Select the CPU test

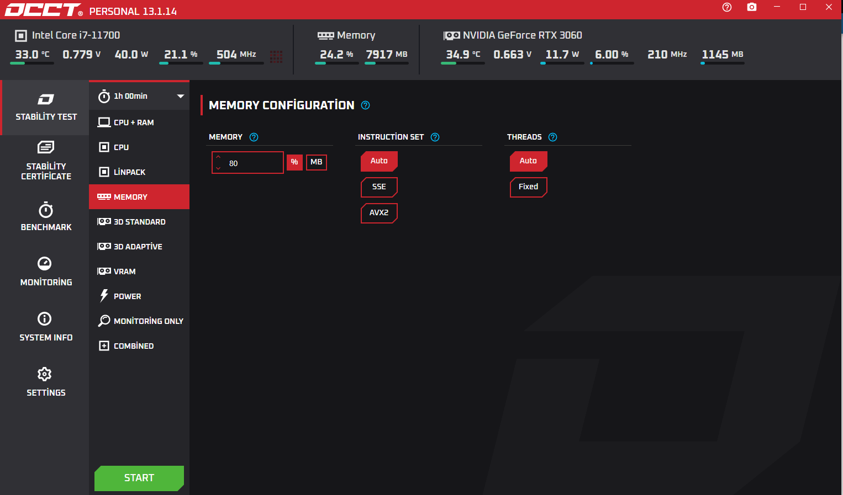coord(139,147)
